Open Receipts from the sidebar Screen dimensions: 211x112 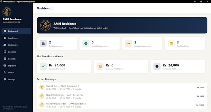tap(16, 59)
